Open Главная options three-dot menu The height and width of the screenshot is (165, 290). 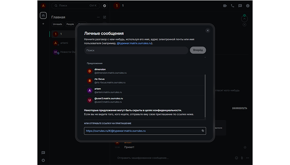pos(98,17)
